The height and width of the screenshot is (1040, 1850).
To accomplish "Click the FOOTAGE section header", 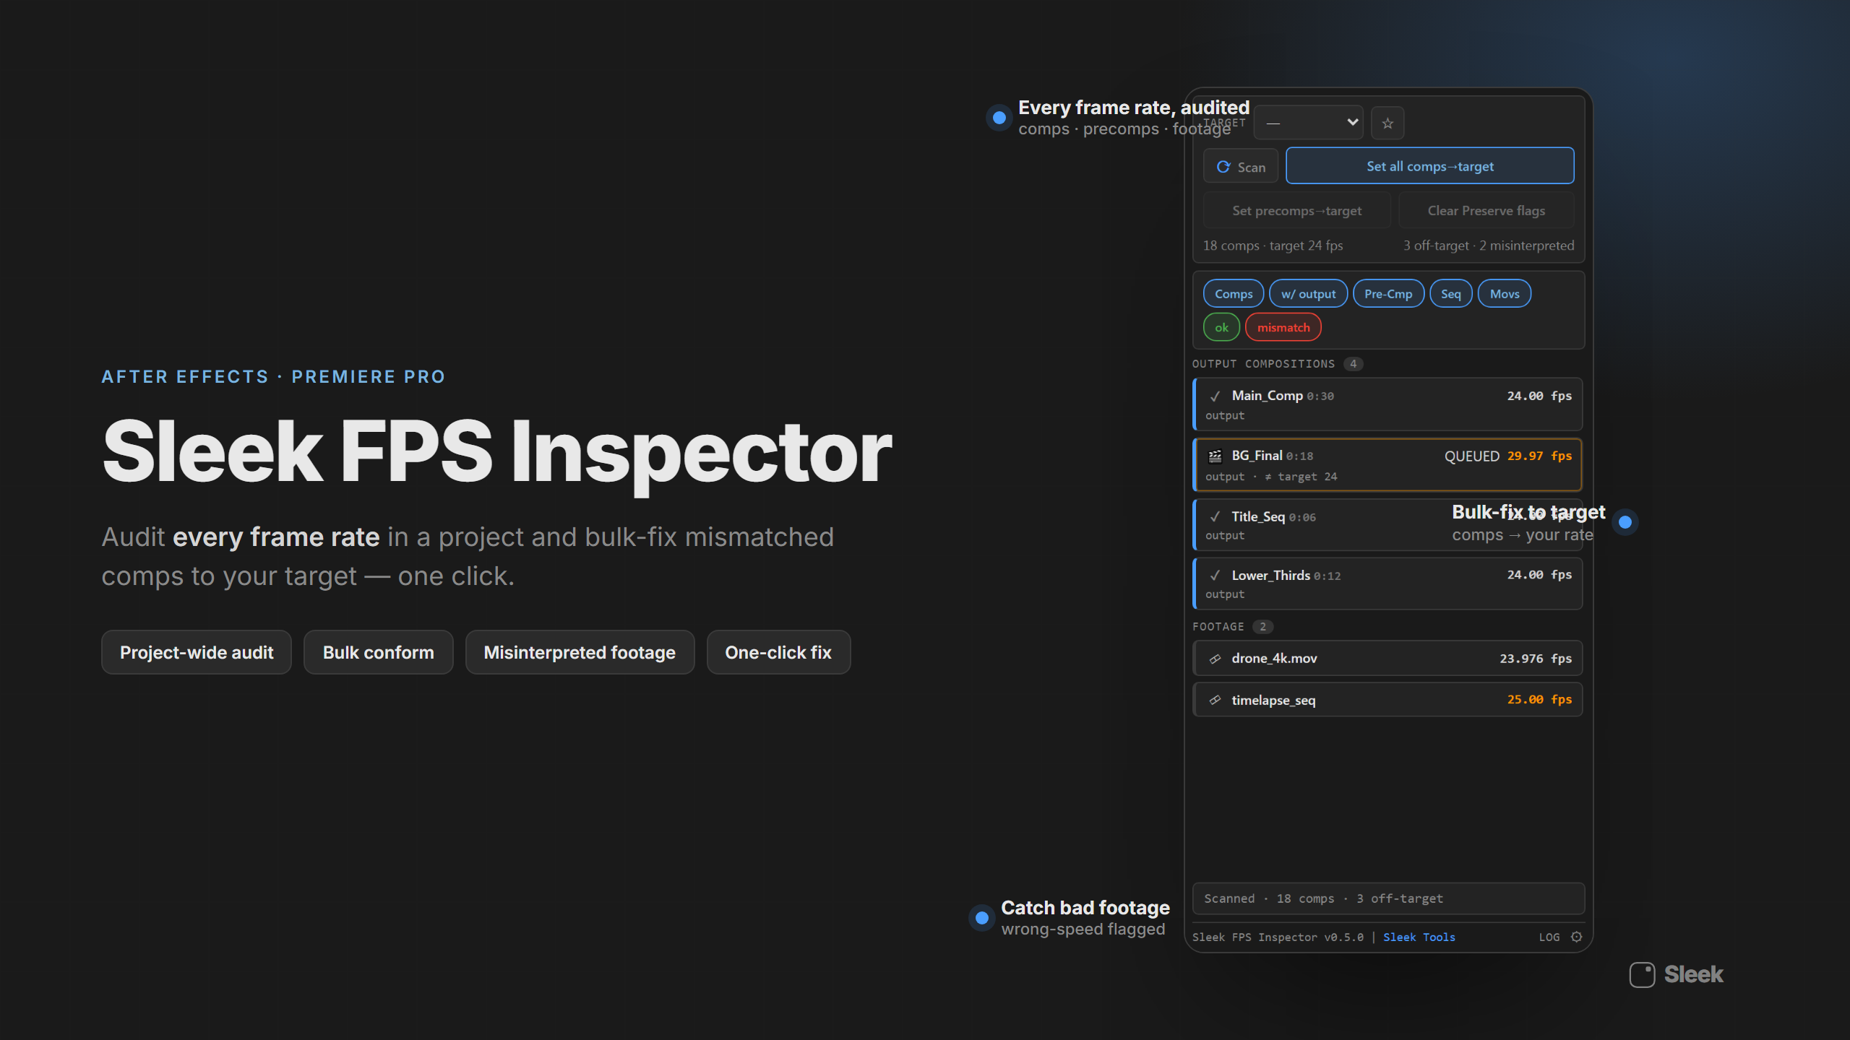I will pos(1218,627).
